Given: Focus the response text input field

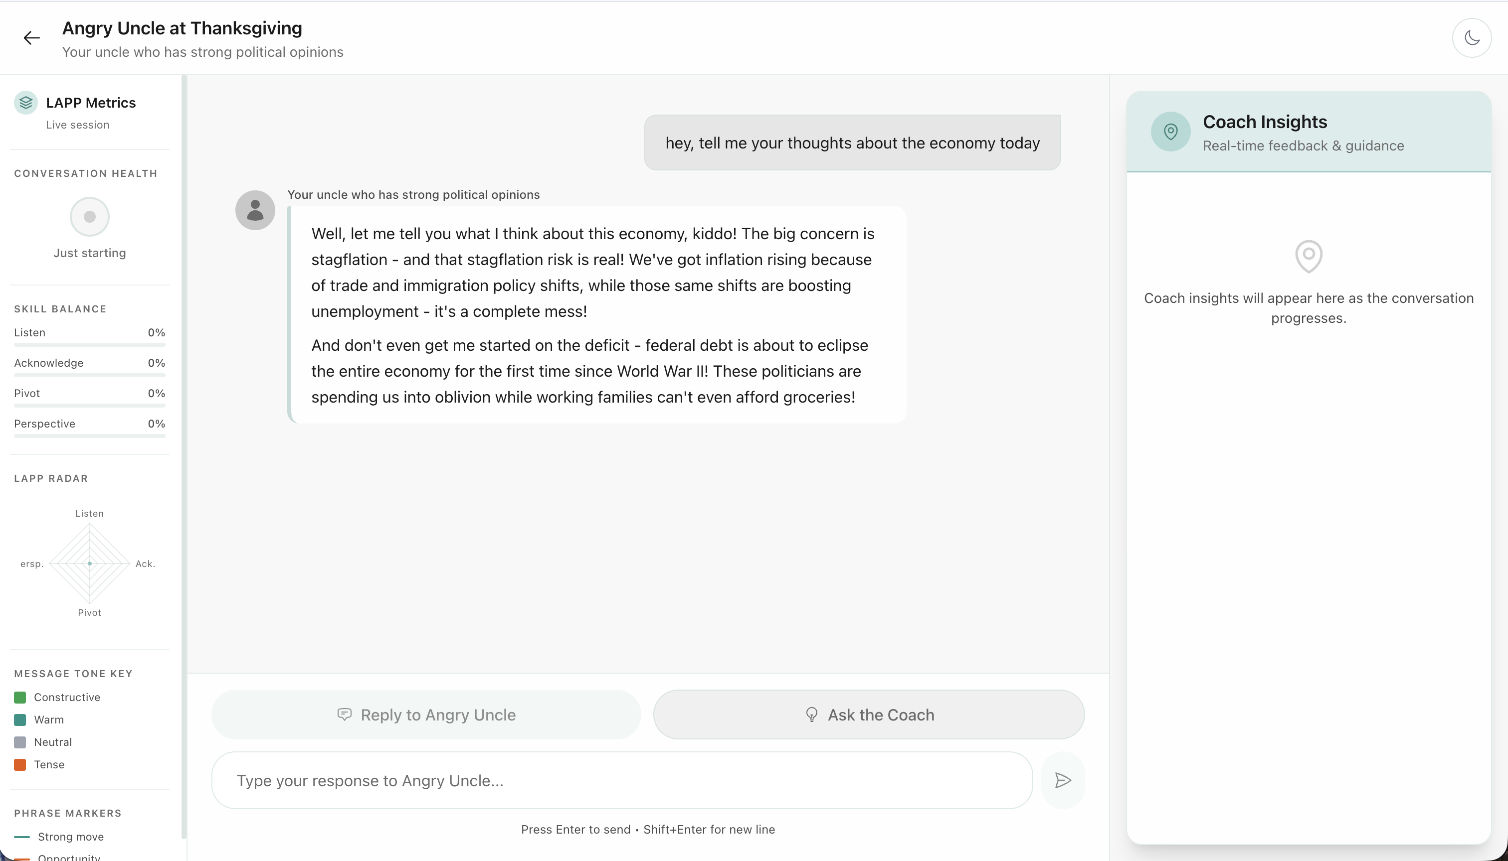Looking at the screenshot, I should pos(622,781).
